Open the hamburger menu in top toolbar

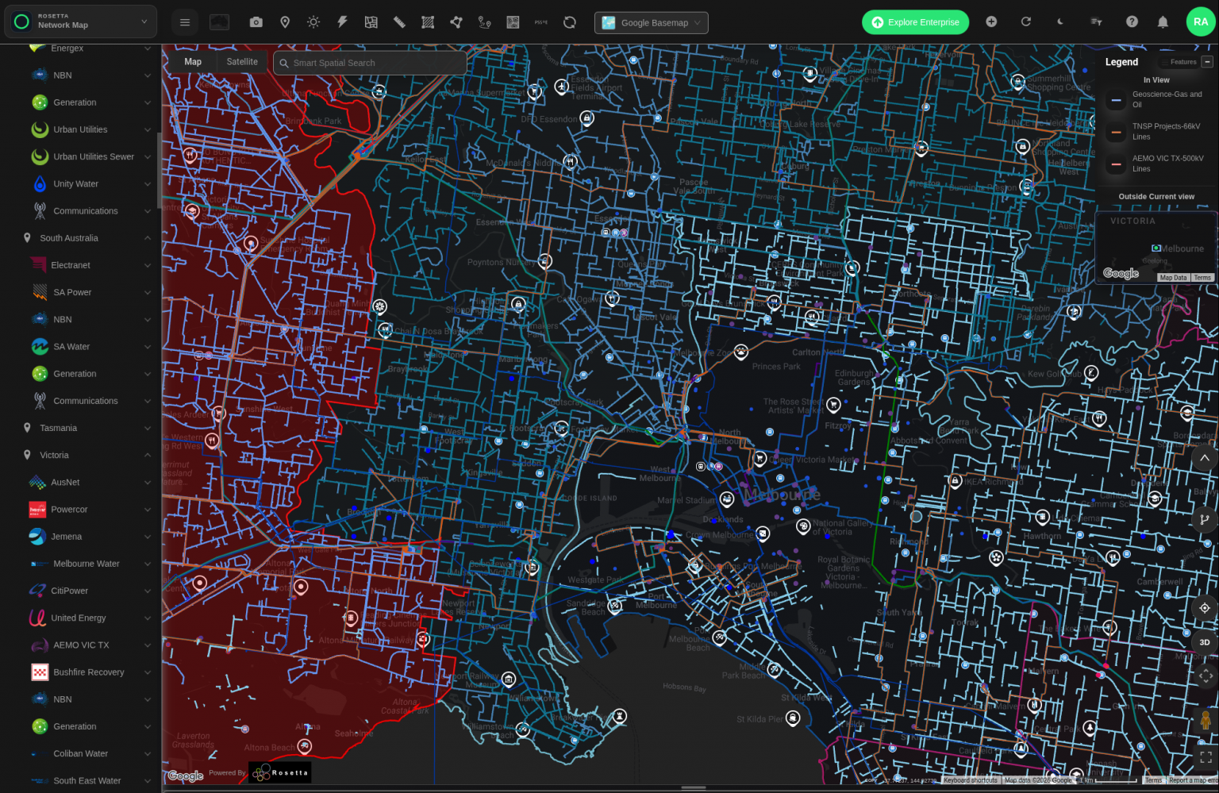(185, 22)
